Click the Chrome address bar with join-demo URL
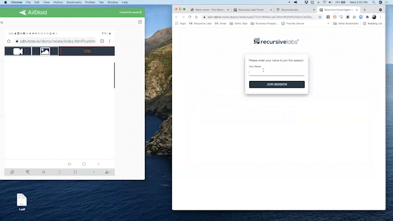 [260, 17]
